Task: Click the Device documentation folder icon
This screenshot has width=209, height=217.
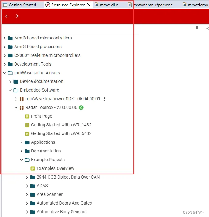Action: click(16, 82)
